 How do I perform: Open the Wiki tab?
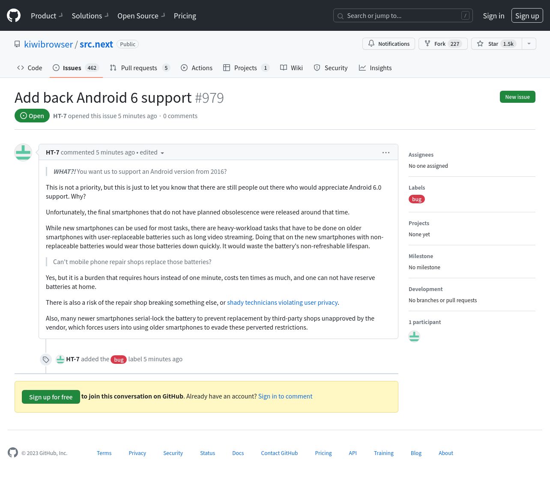(291, 68)
